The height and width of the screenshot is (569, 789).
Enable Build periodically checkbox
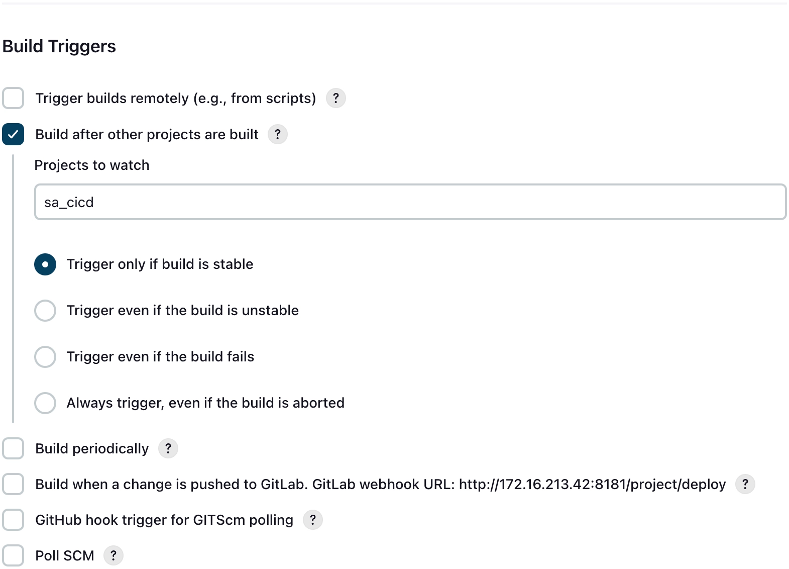click(x=13, y=448)
